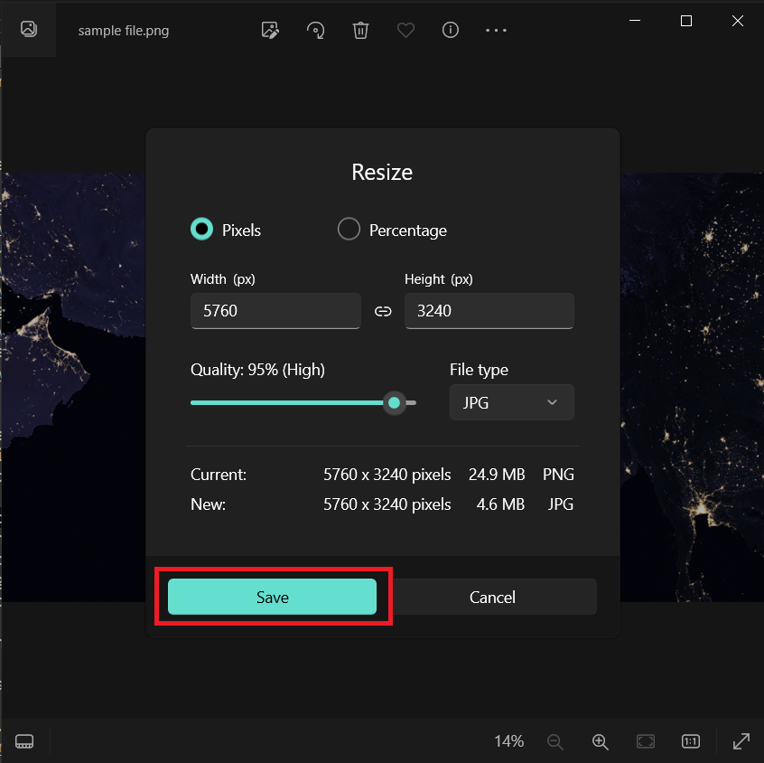Toggle the aspect ratio lock link

pyautogui.click(x=383, y=310)
